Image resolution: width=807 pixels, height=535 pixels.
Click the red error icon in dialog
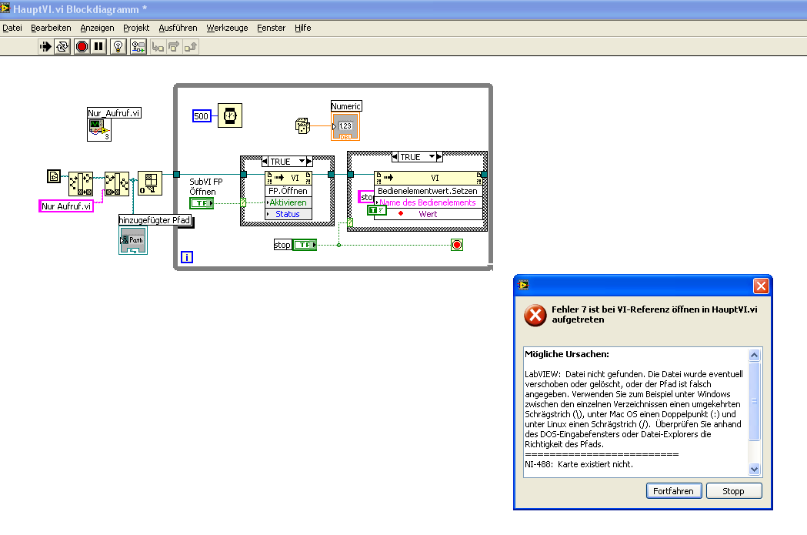coord(535,315)
